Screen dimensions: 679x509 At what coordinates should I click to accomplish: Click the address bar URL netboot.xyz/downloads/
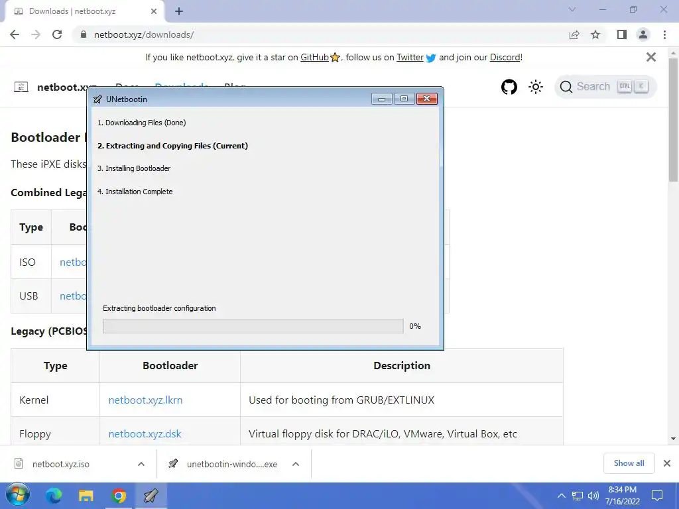(144, 34)
